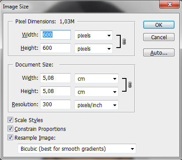This screenshot has width=182, height=160.
Task: Expand the document width cm dropdown
Action: pos(97,79)
